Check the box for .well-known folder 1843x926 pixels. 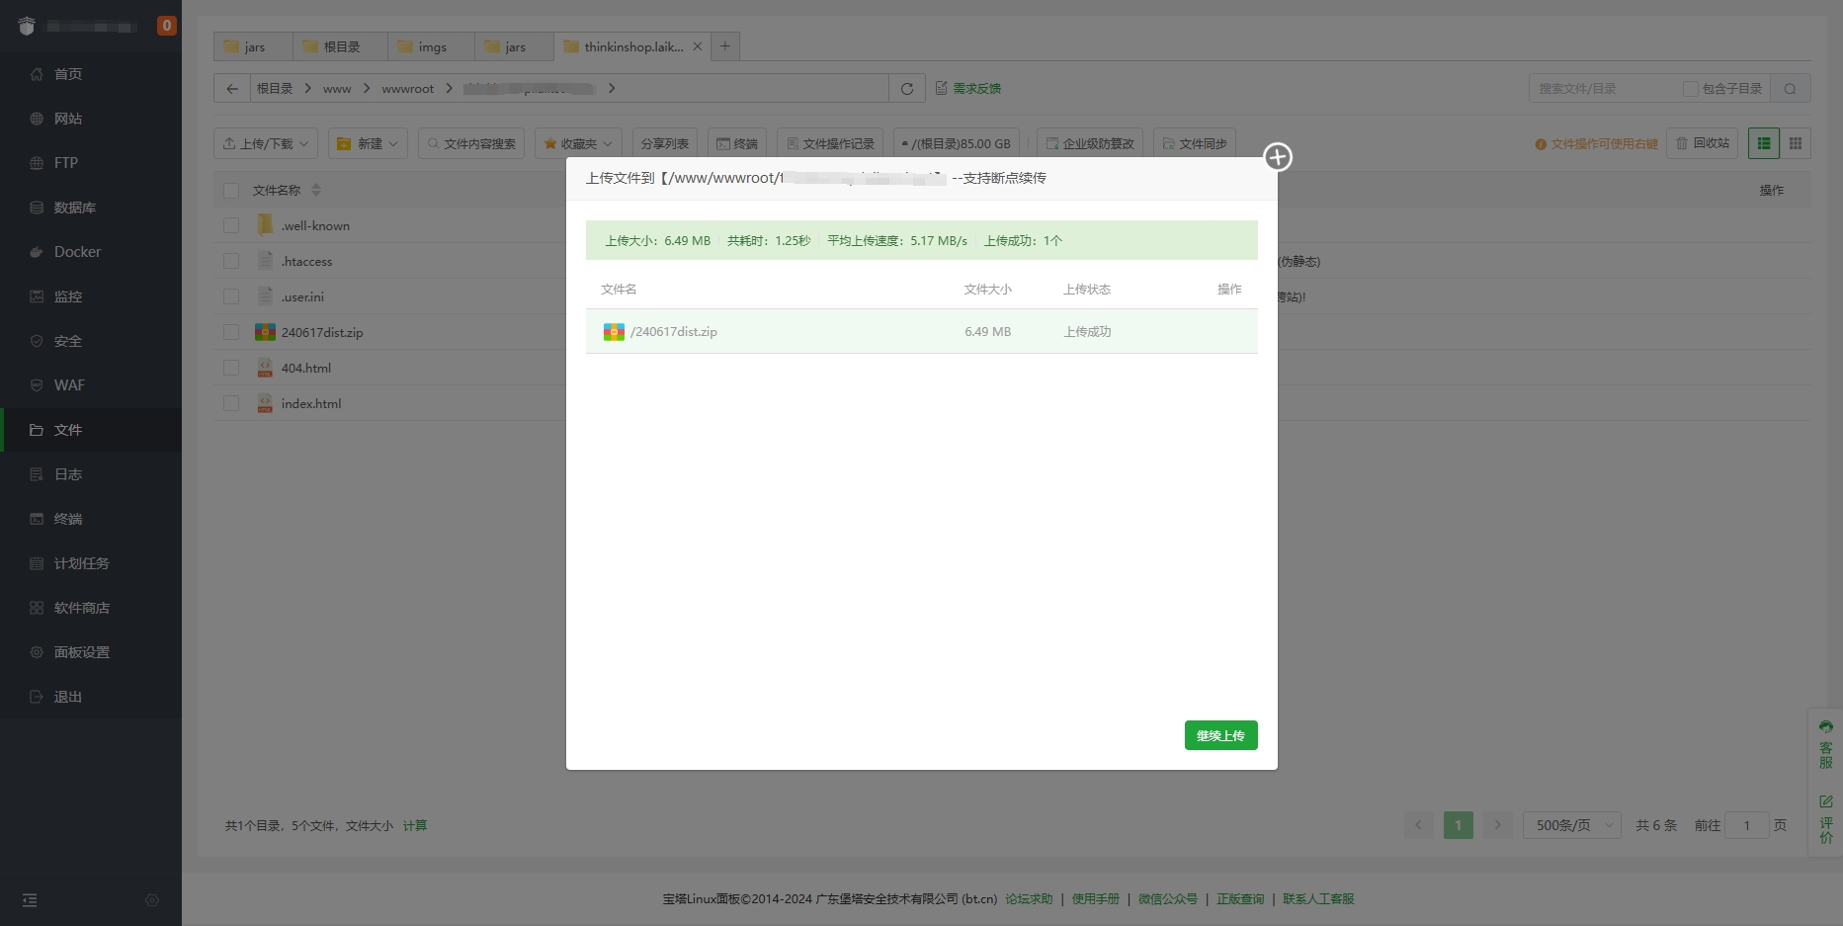(x=231, y=225)
